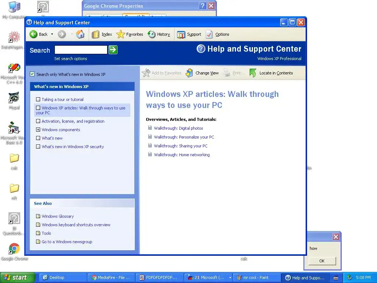Open Walkthrough: Sharing your PC link
377x283 pixels.
tap(180, 146)
